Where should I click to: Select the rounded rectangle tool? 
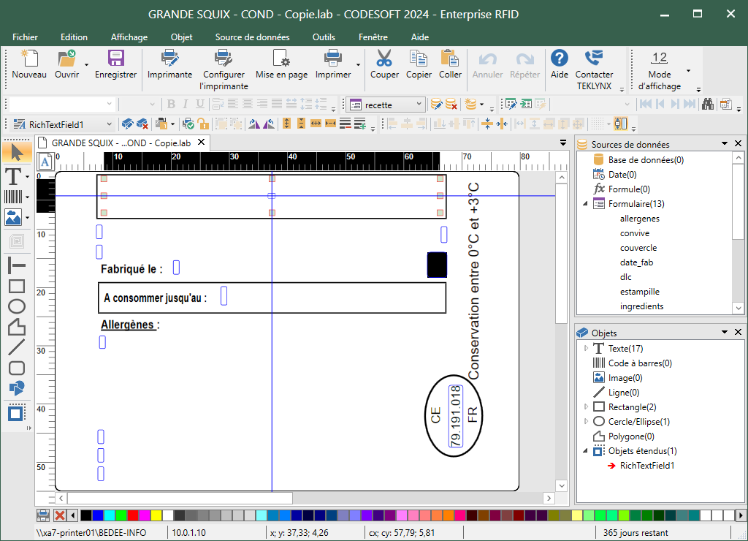coord(16,368)
